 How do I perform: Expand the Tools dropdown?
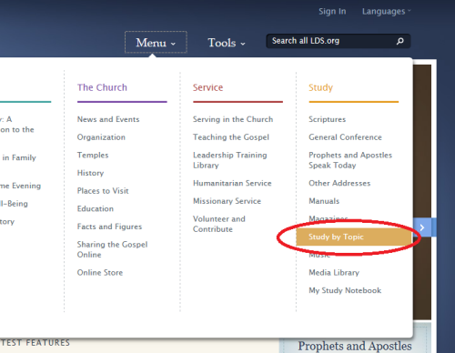tap(227, 43)
